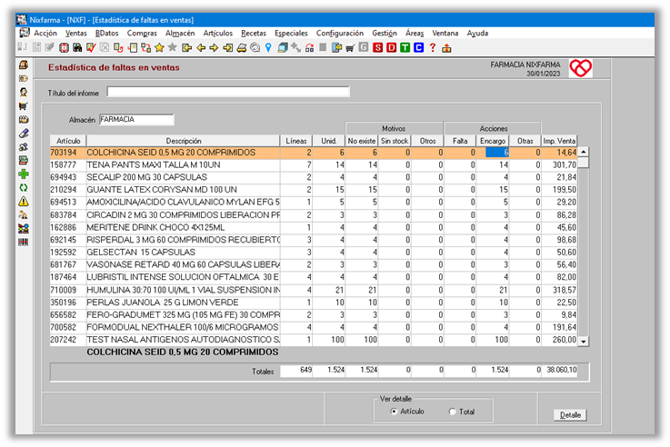
Task: Click the red S toolbar icon
Action: point(378,48)
